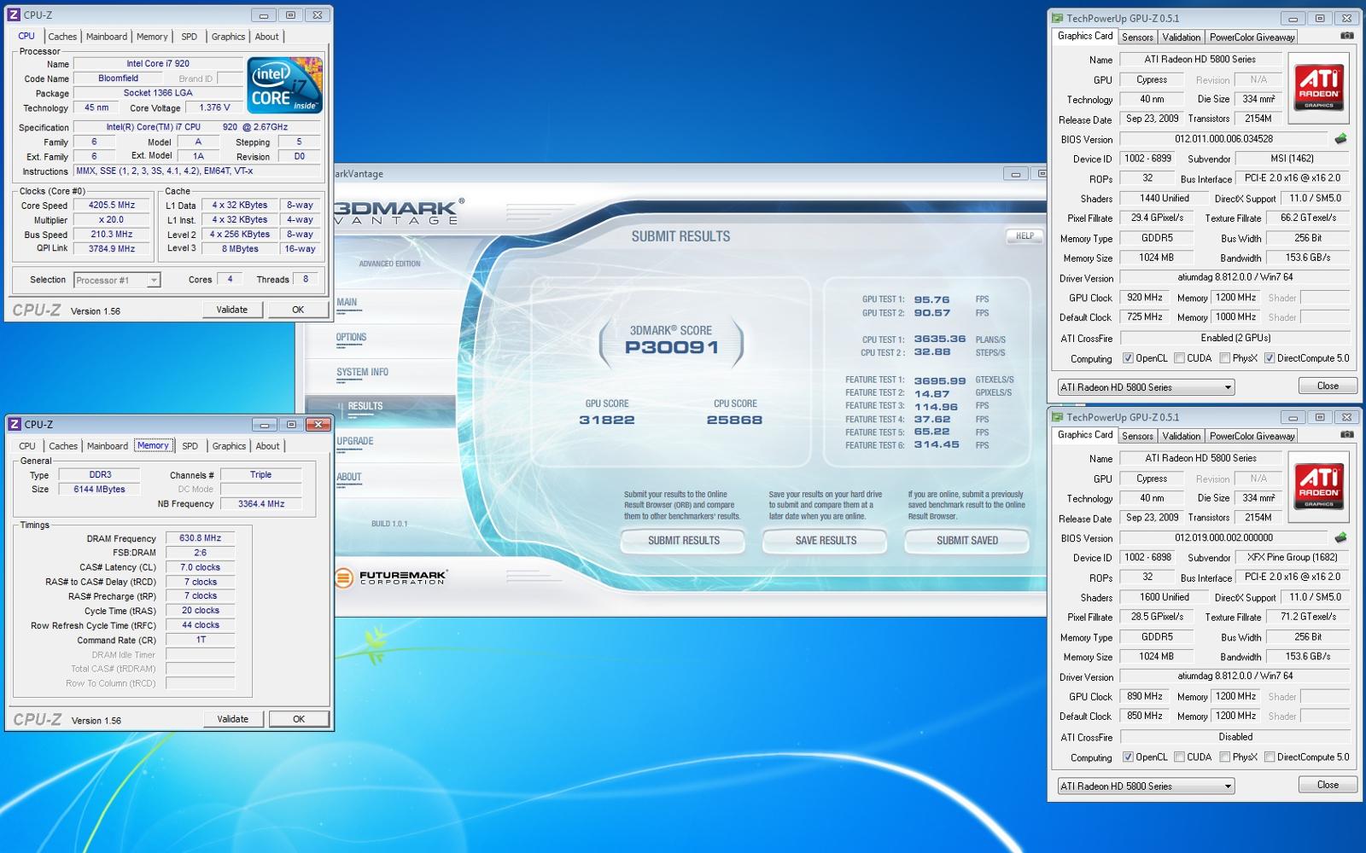Click the NB Frequency value 3364.4 MHz

pos(261,504)
